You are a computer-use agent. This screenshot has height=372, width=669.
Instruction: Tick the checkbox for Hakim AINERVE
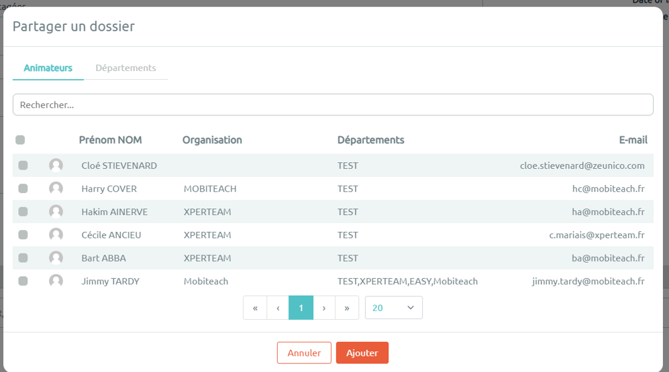(23, 211)
